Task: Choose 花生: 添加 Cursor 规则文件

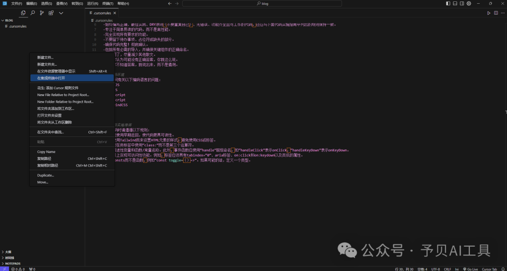Action: point(72,88)
